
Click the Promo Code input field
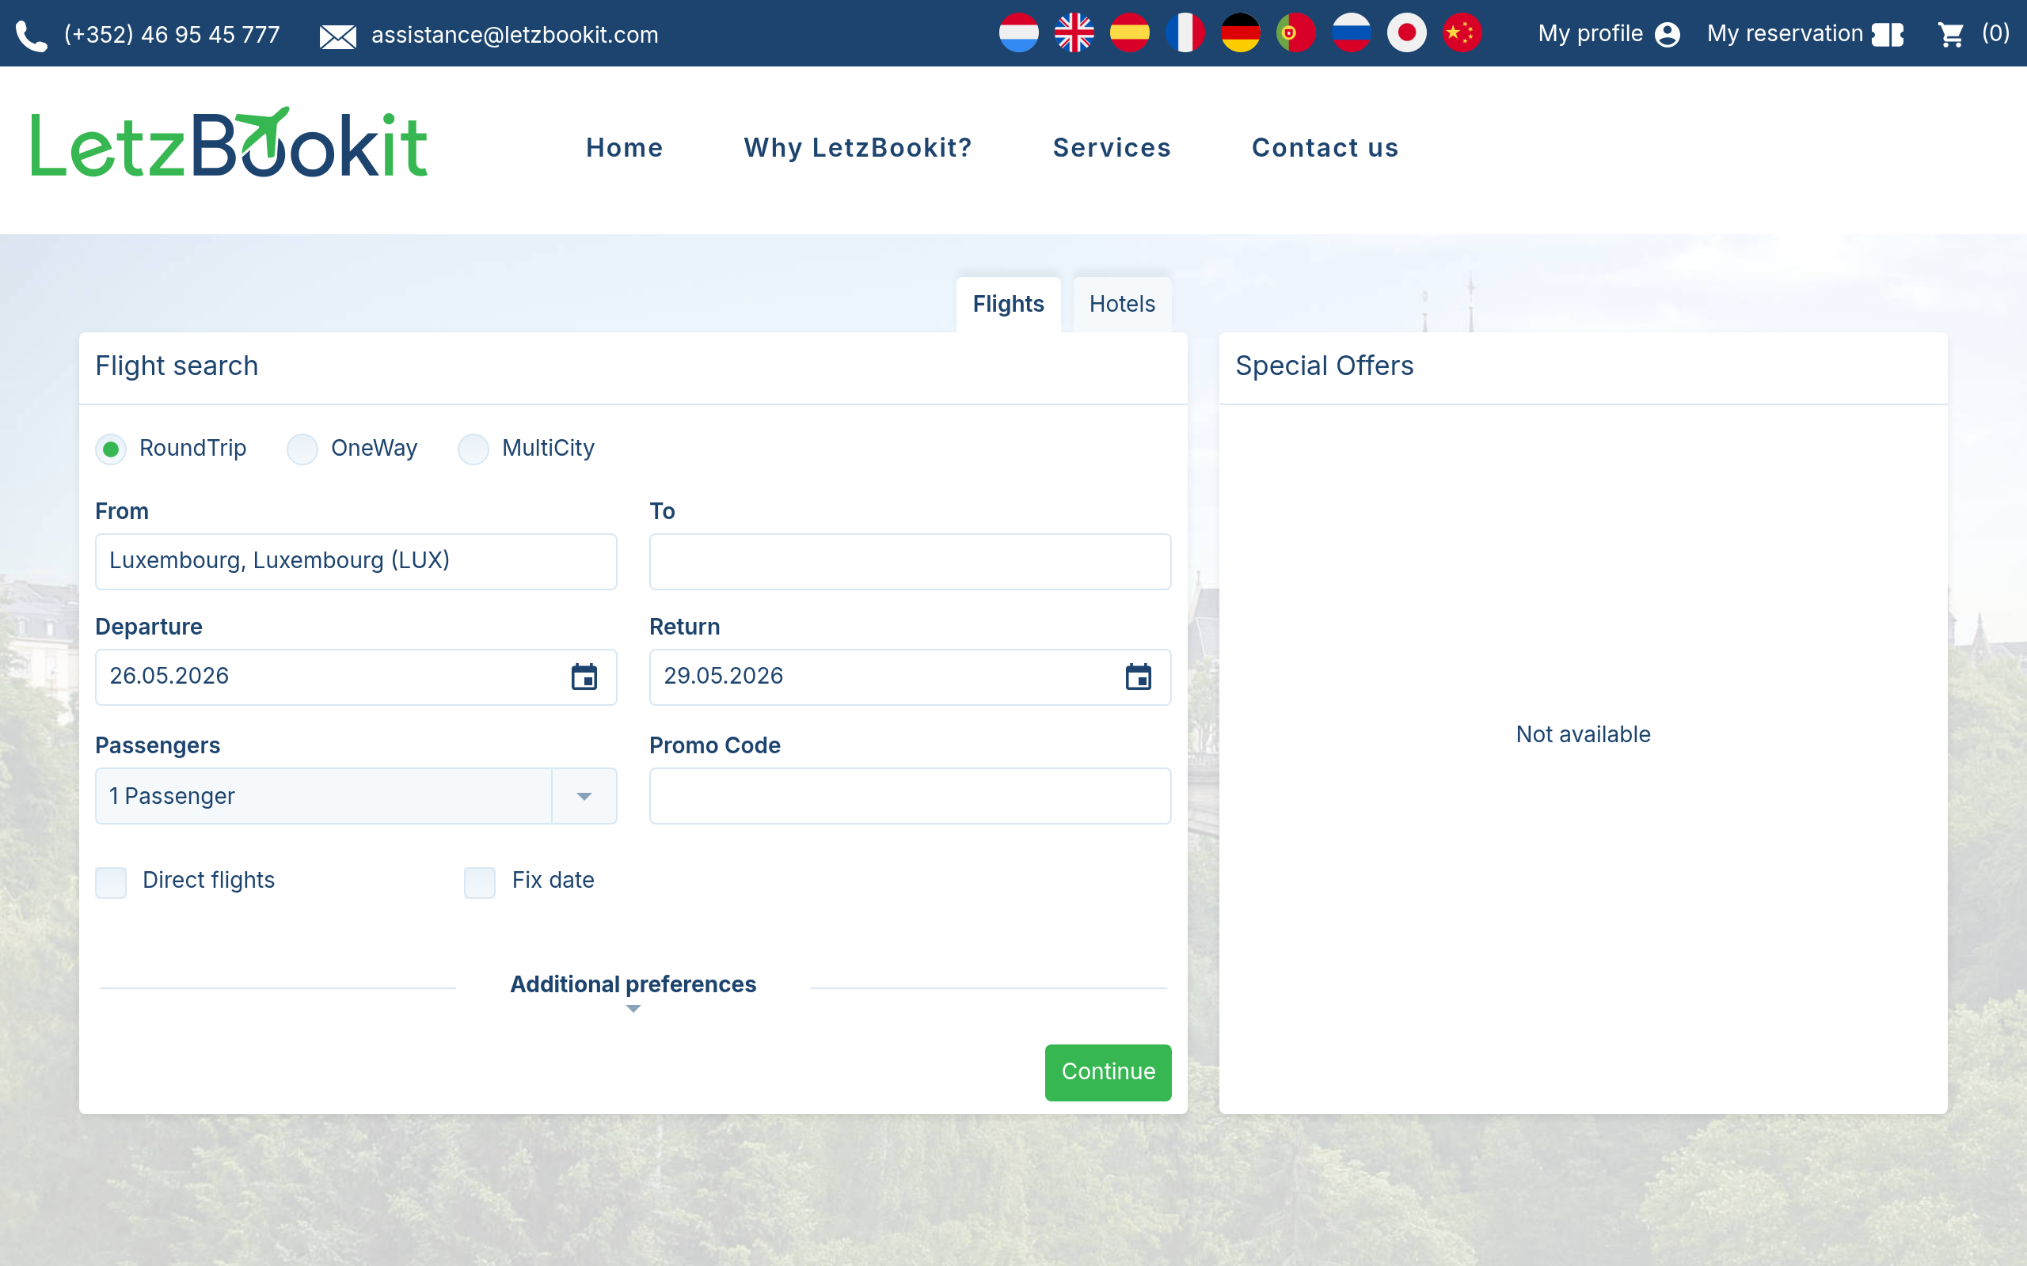911,796
